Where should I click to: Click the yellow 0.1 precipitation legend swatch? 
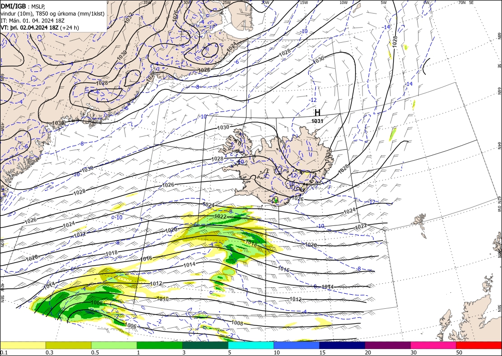pyautogui.click(x=23, y=345)
